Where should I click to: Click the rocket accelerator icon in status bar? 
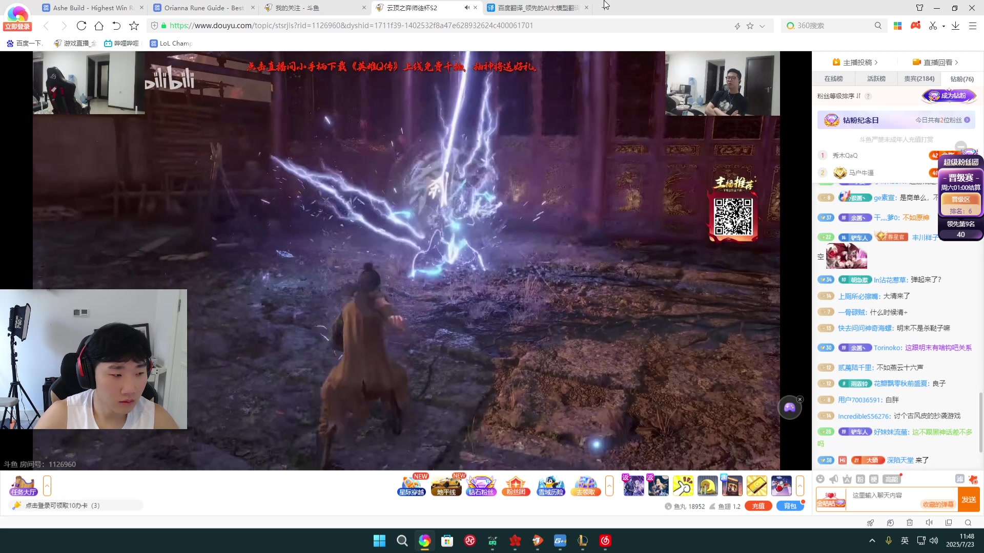pyautogui.click(x=870, y=523)
